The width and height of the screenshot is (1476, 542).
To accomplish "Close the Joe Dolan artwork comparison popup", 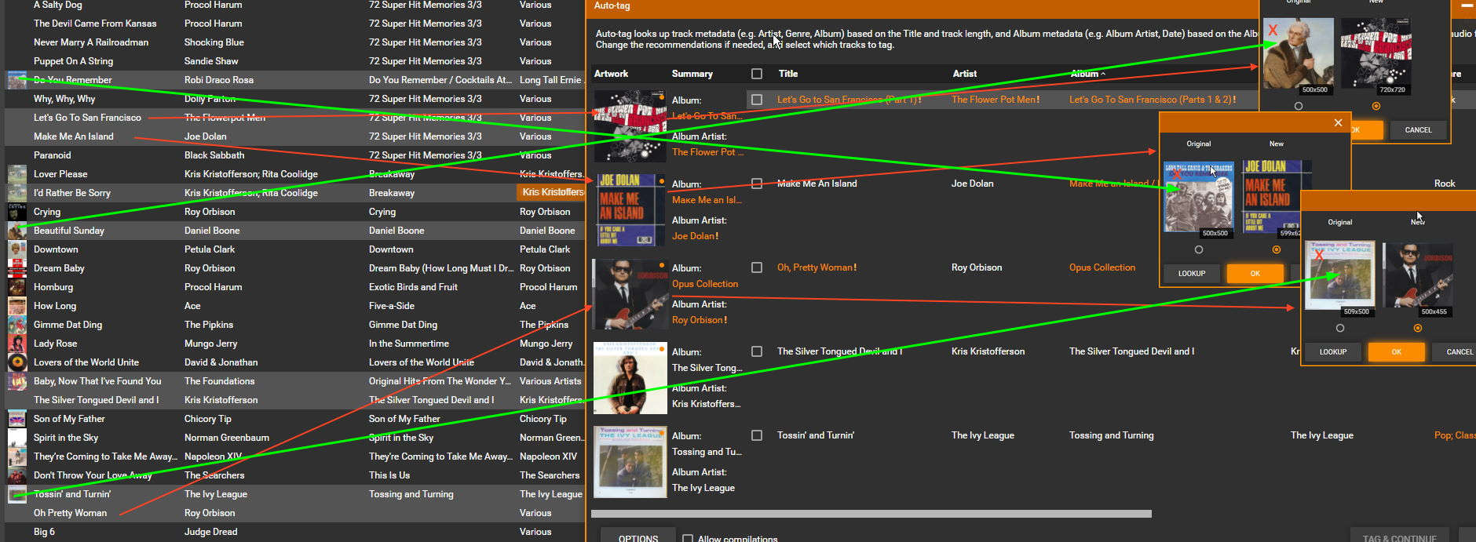I will coord(1338,122).
